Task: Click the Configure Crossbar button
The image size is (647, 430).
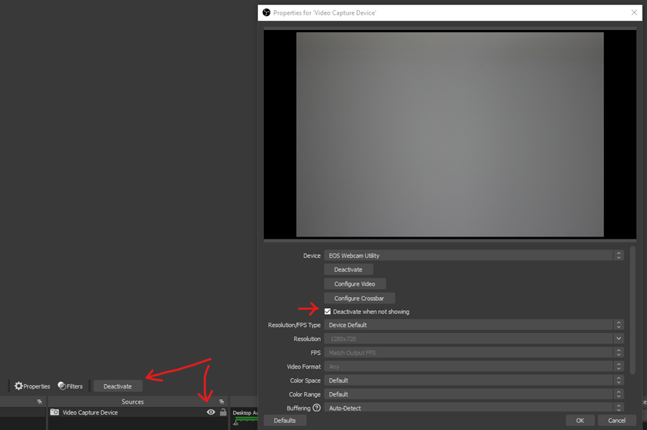Action: [x=360, y=298]
